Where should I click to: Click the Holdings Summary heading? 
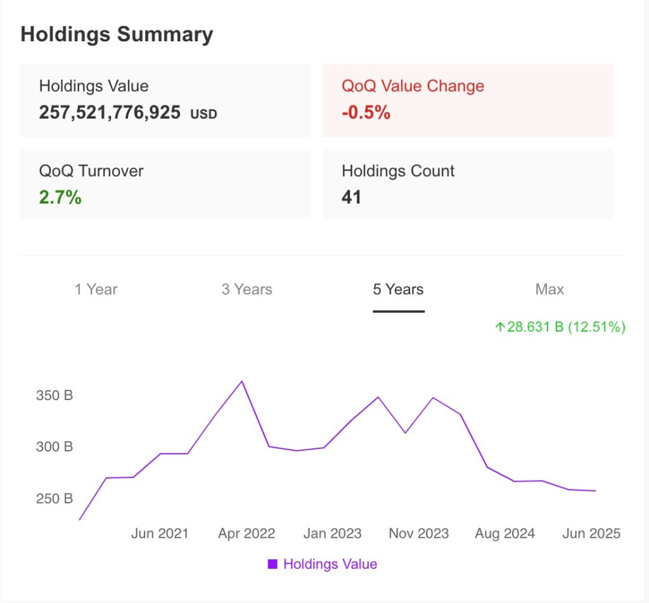117,34
